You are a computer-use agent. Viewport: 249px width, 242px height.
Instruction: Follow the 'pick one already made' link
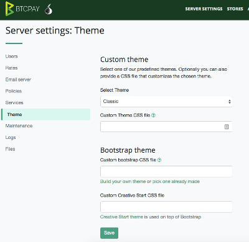[x=176, y=182]
